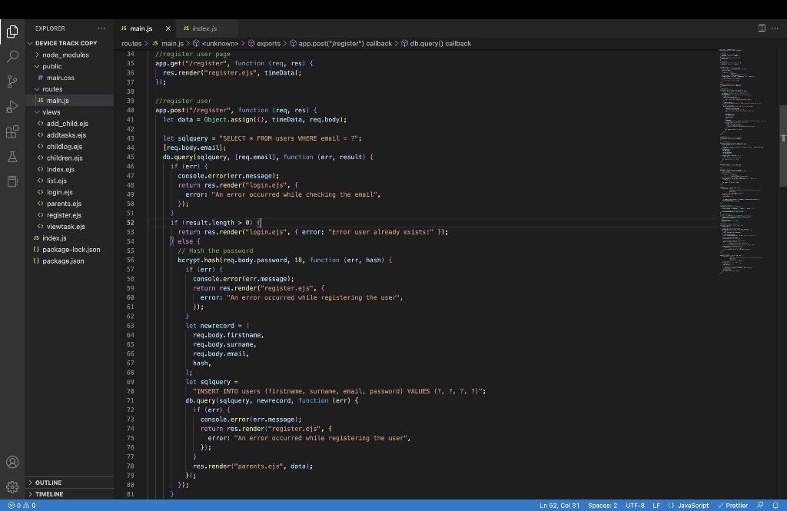
Task: Open the Accounts icon
Action: coord(12,463)
